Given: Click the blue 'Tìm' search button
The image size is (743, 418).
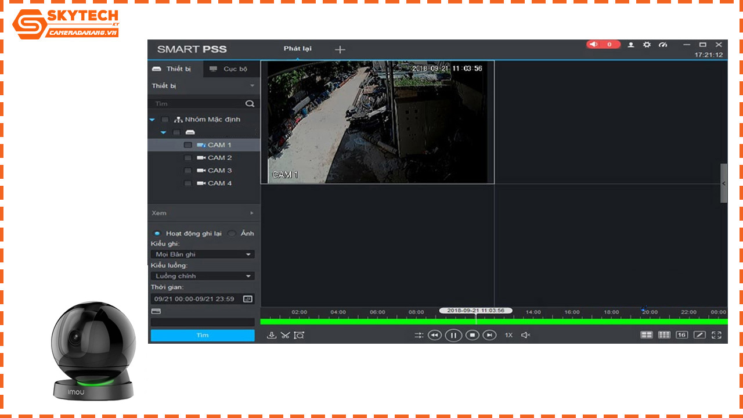Looking at the screenshot, I should pyautogui.click(x=202, y=335).
